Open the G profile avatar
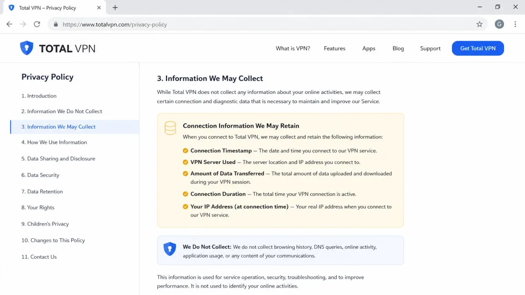 click(499, 24)
